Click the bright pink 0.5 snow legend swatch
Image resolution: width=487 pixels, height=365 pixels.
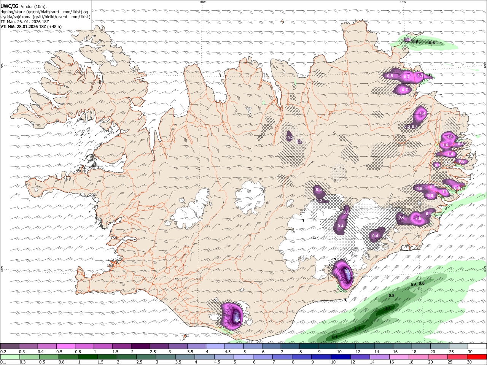65,346
